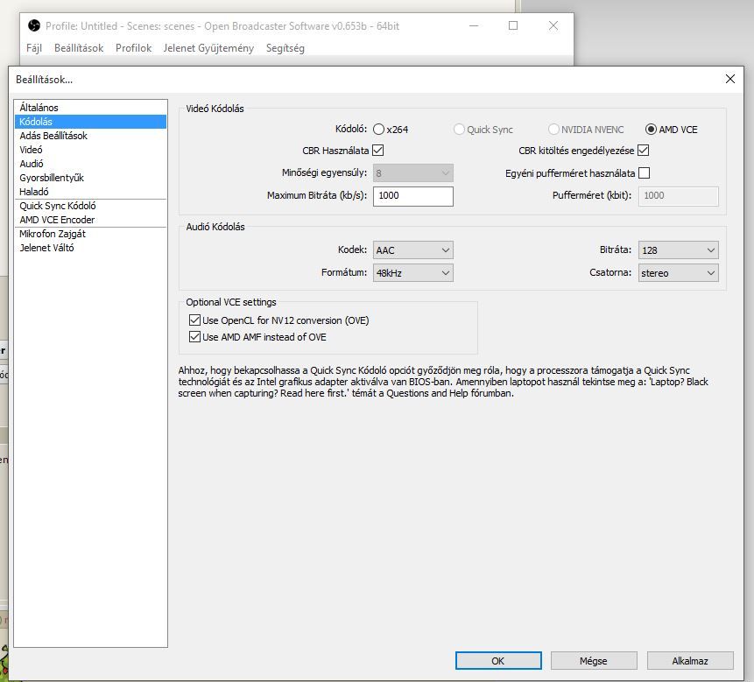Select Haladó settings category
Viewport: 754px width, 682px height.
pyautogui.click(x=90, y=192)
